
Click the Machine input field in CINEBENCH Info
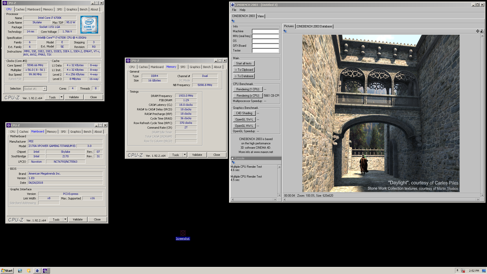(x=265, y=31)
